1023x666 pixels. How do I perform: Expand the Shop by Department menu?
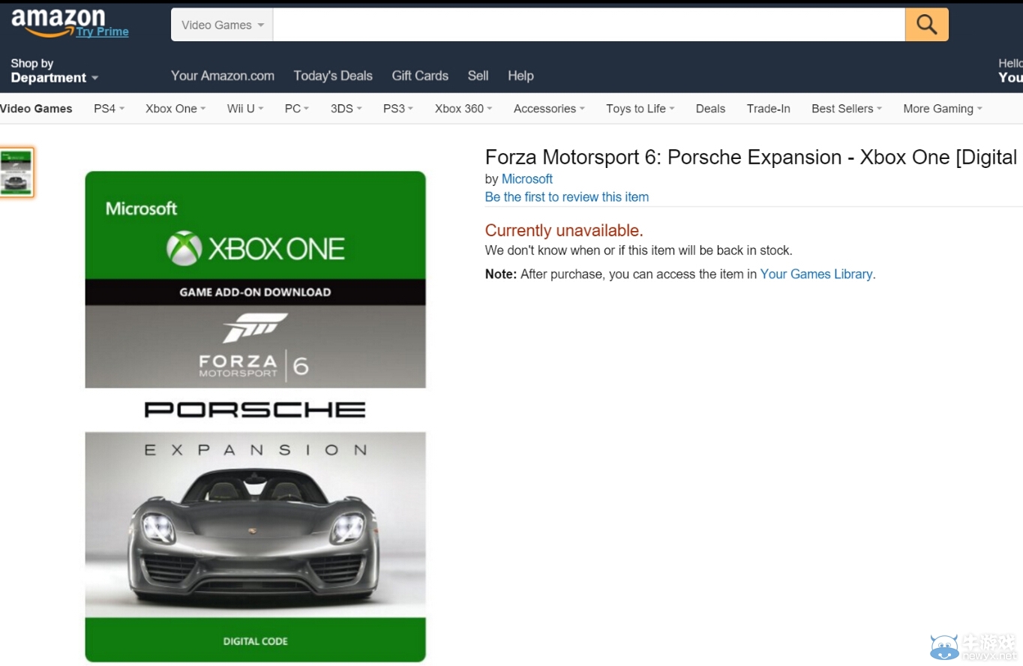click(54, 70)
